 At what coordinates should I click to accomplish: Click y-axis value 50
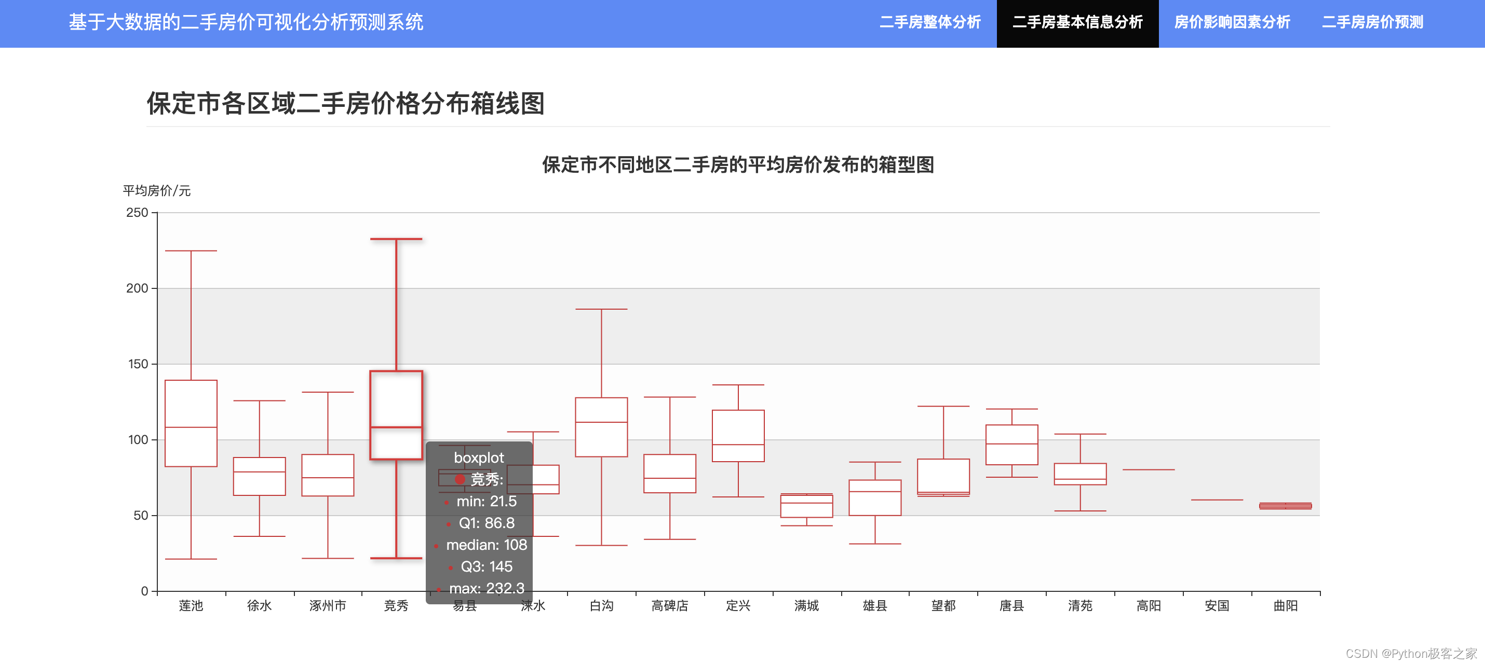pyautogui.click(x=141, y=515)
